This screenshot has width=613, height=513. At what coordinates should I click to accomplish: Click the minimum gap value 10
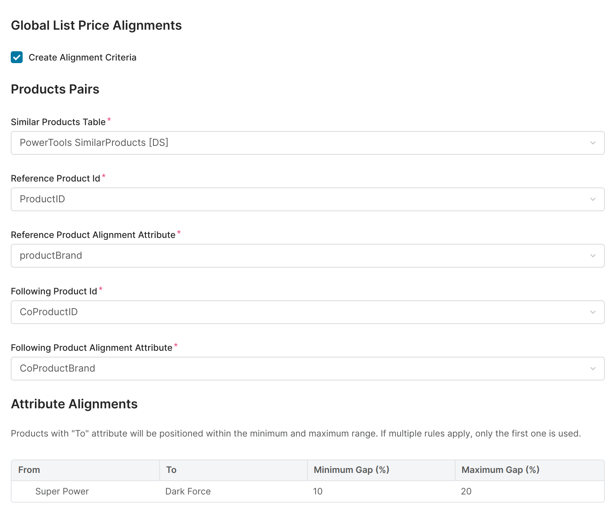click(318, 491)
